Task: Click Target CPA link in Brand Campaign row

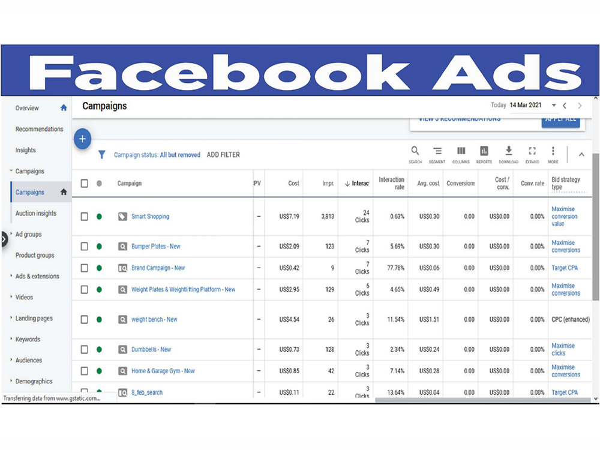Action: pyautogui.click(x=565, y=268)
